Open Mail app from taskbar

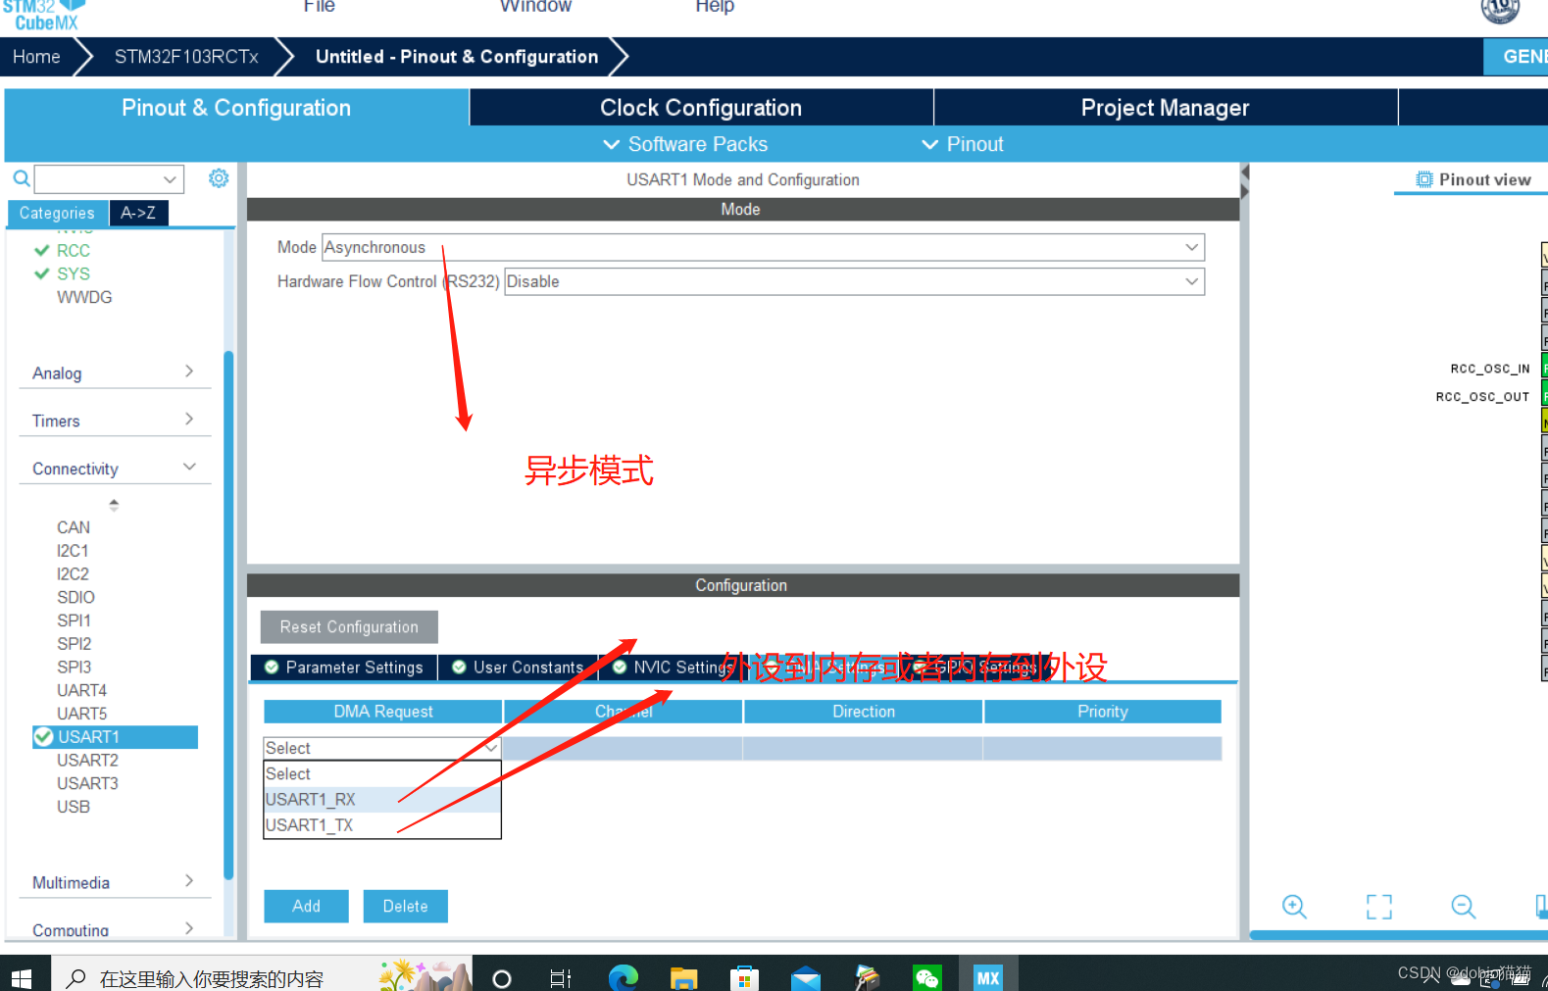tap(806, 978)
